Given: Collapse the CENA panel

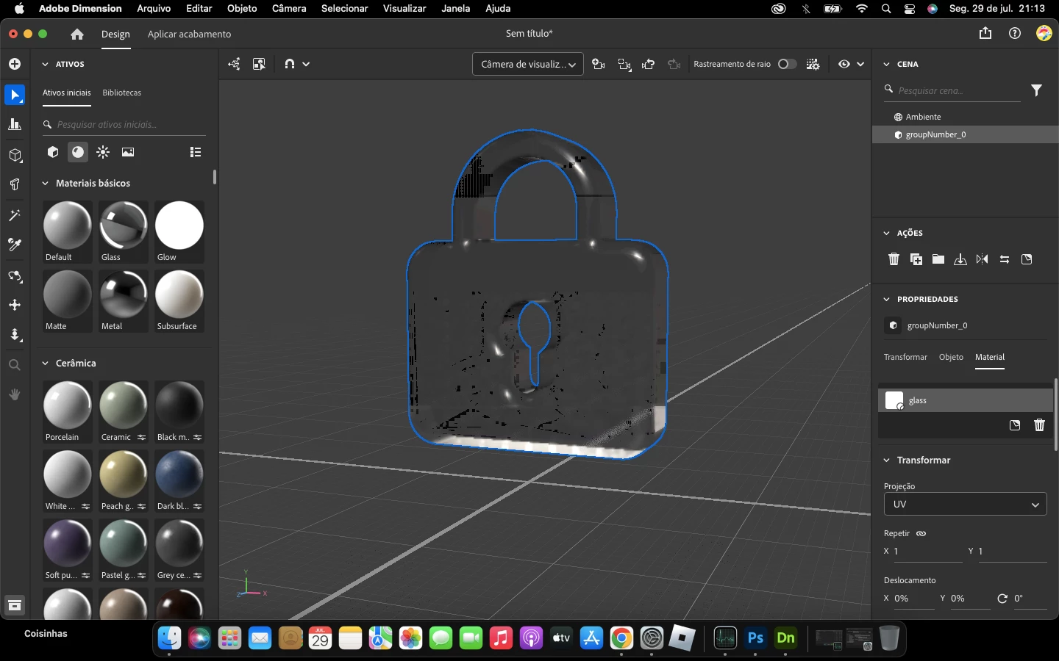Looking at the screenshot, I should pyautogui.click(x=886, y=64).
